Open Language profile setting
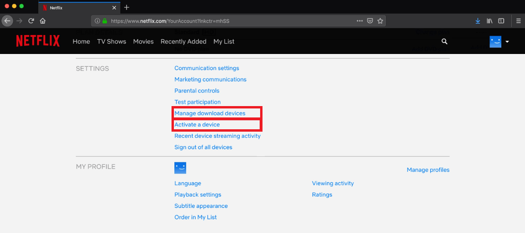The width and height of the screenshot is (525, 233). [x=188, y=183]
